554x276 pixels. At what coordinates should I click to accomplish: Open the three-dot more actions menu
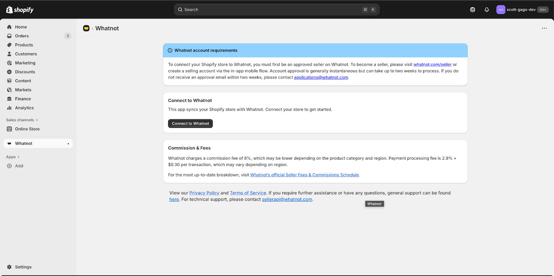544,28
